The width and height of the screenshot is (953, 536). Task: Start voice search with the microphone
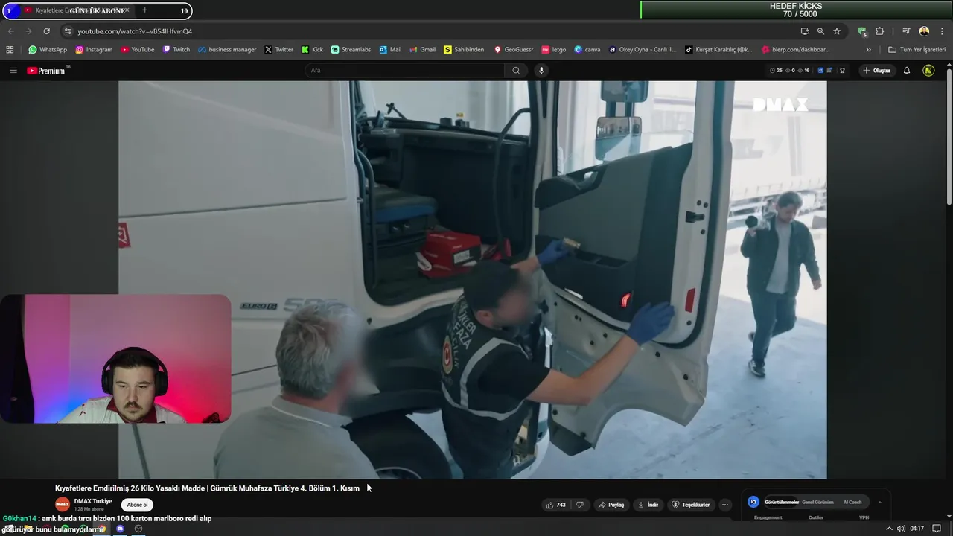[x=541, y=70]
